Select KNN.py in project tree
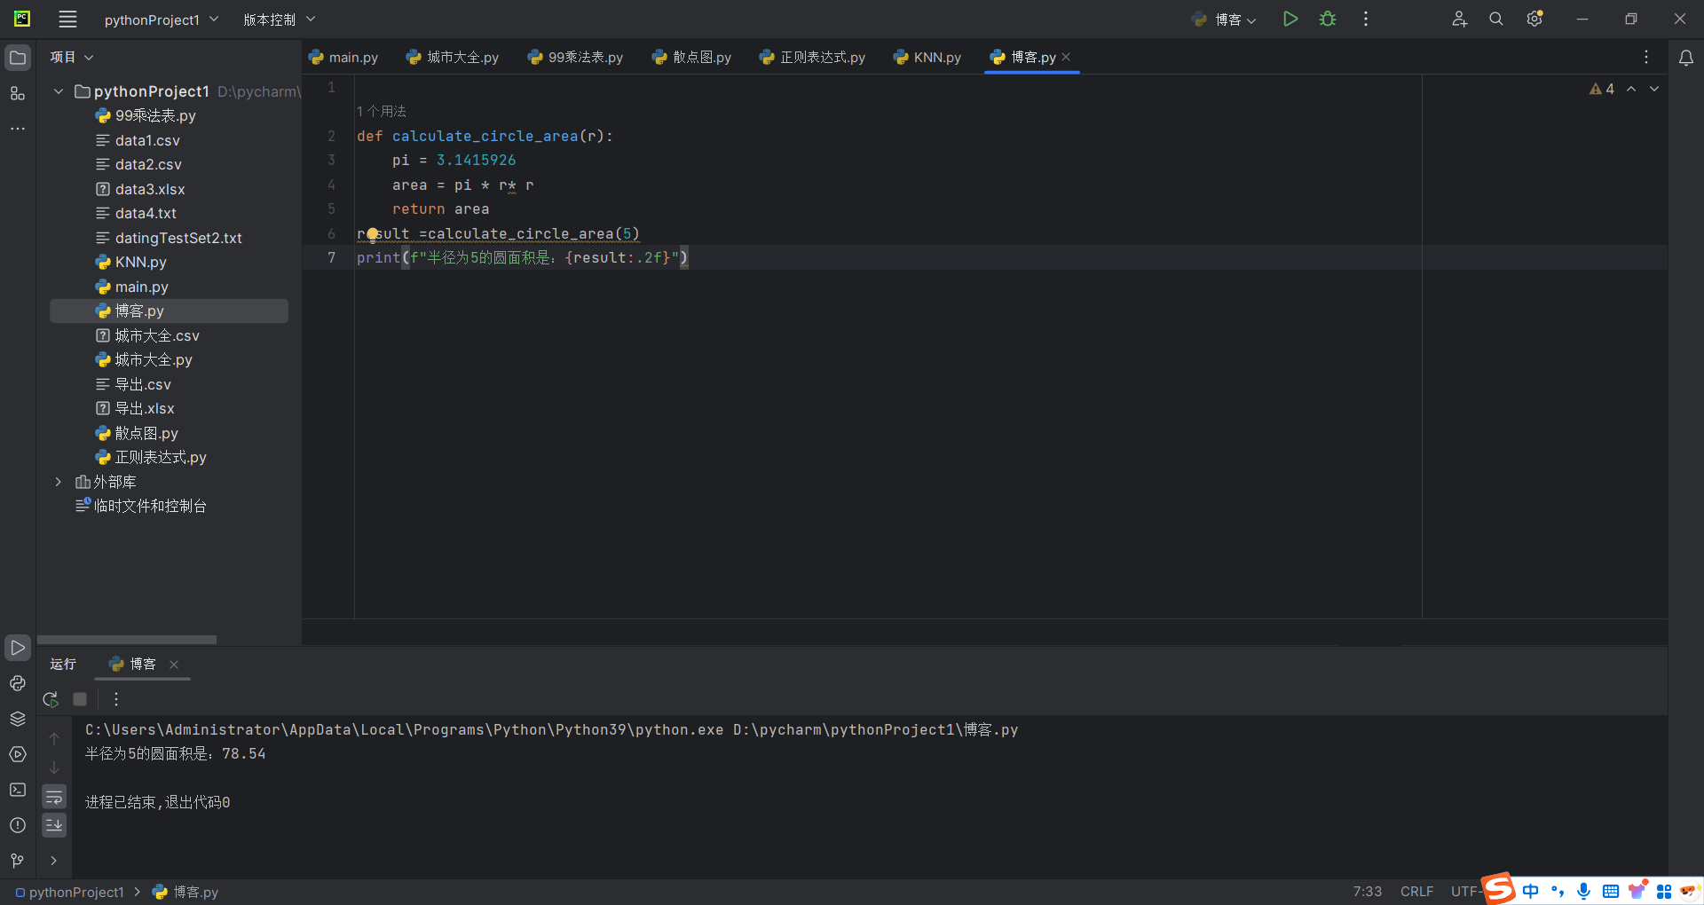 pos(140,262)
